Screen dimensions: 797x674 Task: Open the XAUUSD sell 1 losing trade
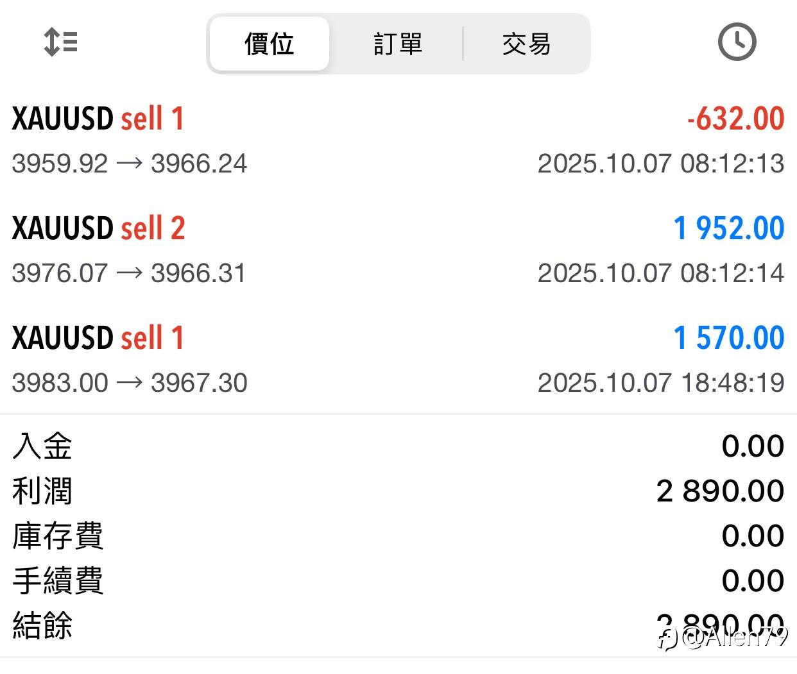point(98,119)
